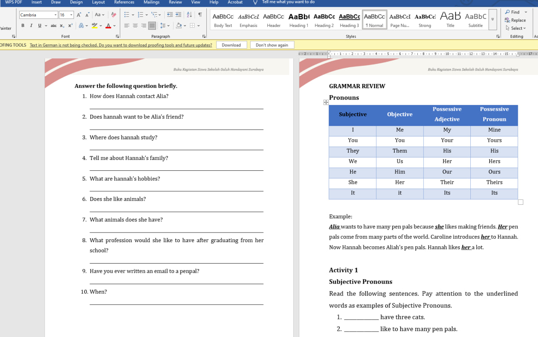This screenshot has height=337, width=538.
Task: Apply underline to selected text
Action: tap(40, 26)
